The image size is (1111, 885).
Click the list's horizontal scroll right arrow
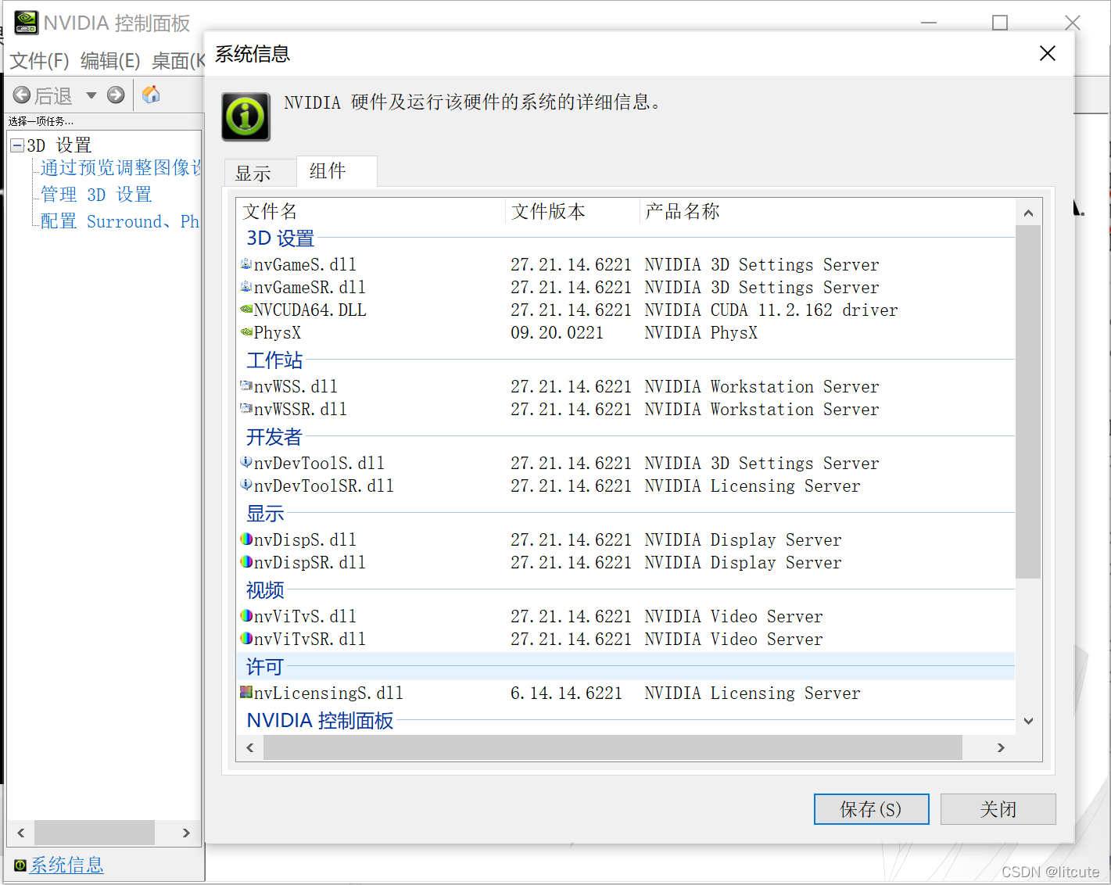click(x=1001, y=747)
